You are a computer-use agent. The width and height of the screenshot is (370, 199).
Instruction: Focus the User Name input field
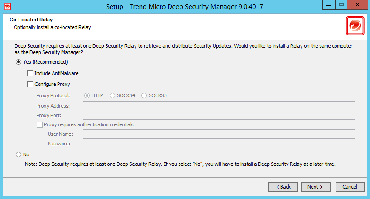tap(218, 134)
